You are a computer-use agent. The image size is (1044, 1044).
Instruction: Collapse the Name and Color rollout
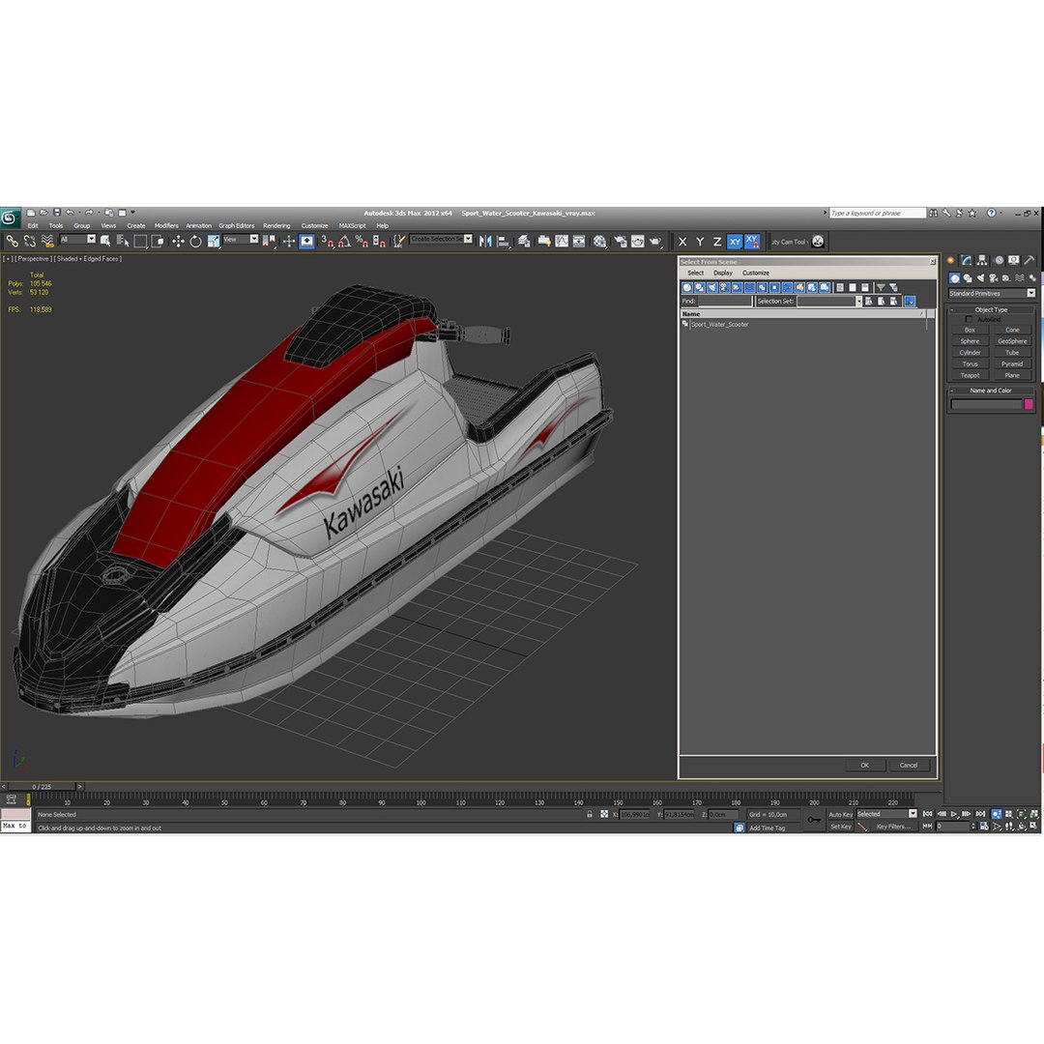(991, 391)
